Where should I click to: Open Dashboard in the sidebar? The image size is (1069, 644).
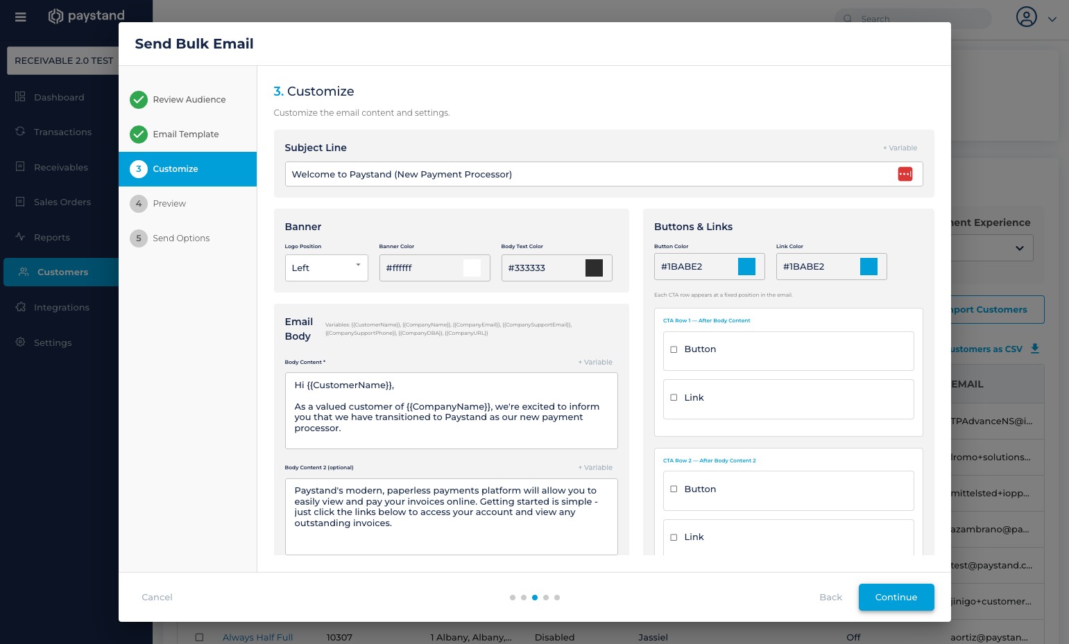[x=59, y=97]
